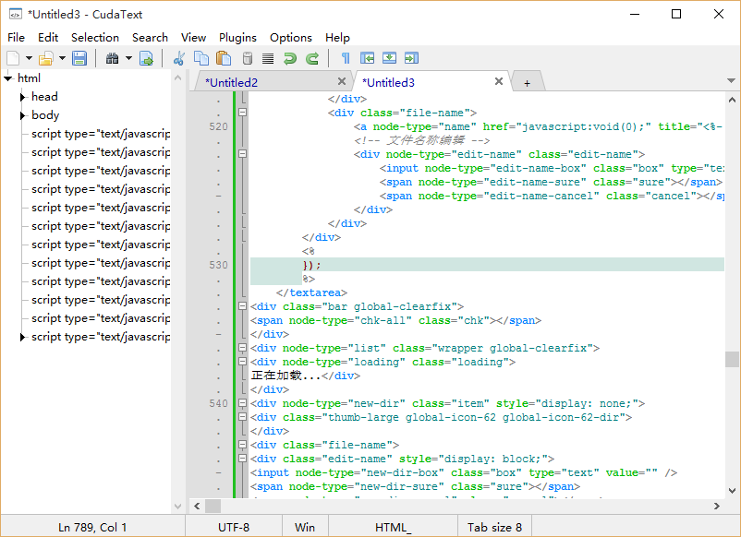
Task: Click the Save file toolbar icon
Action: click(79, 59)
